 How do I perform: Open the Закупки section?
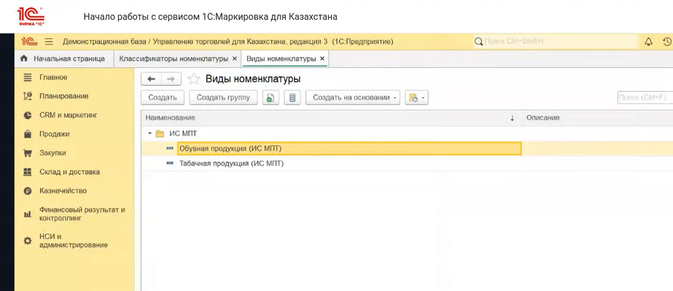click(x=53, y=153)
